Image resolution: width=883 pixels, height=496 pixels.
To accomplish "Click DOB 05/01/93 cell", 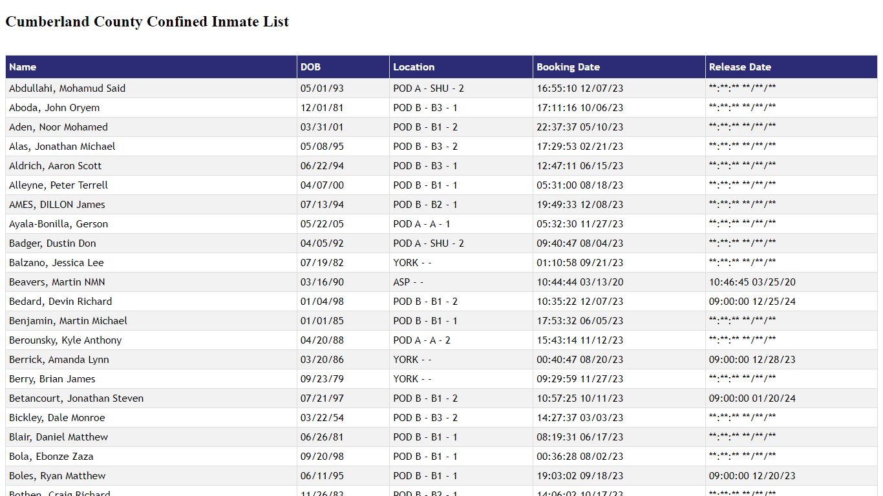I will click(343, 88).
